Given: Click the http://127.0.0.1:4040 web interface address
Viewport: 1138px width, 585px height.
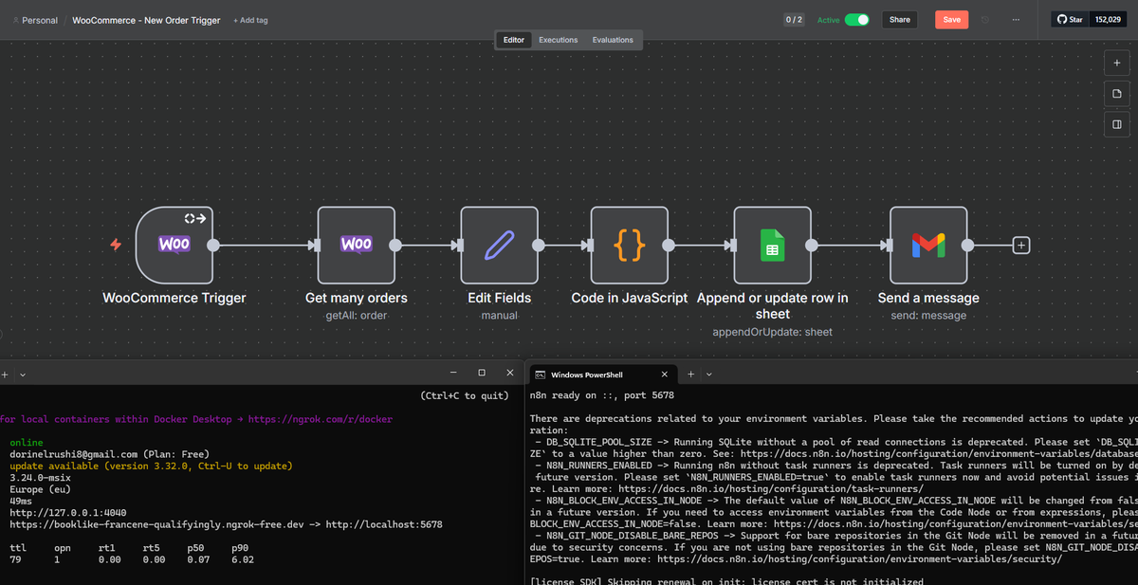Looking at the screenshot, I should coord(68,513).
